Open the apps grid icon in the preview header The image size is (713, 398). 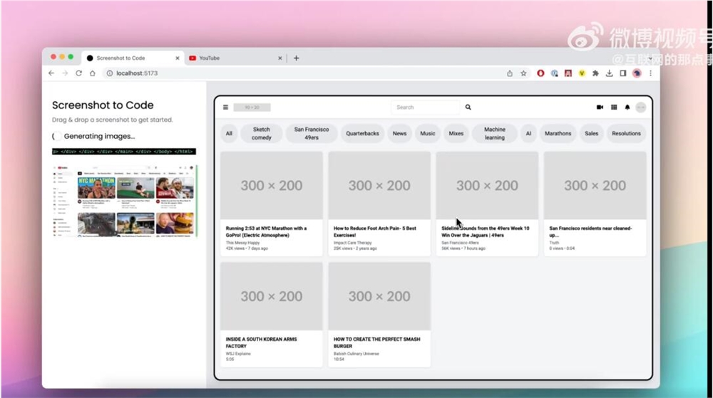614,108
